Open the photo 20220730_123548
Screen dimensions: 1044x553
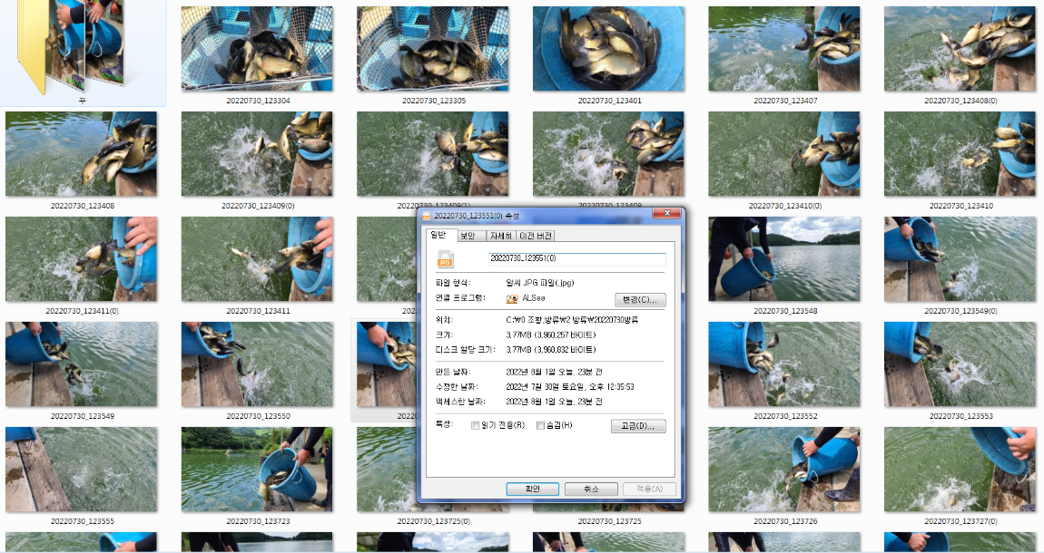784,258
